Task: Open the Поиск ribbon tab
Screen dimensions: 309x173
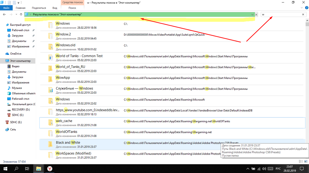Action: tap(72, 8)
